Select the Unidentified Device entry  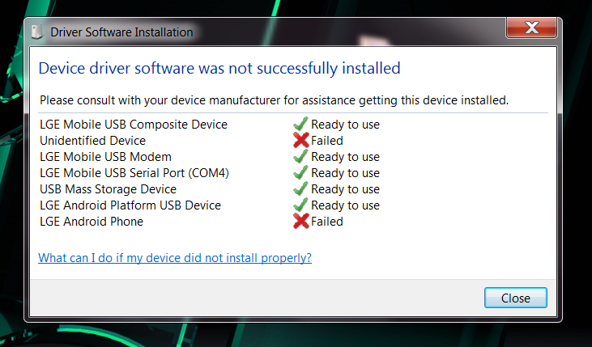(x=92, y=140)
